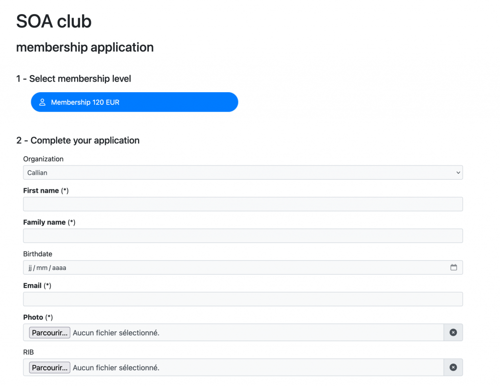Image resolution: width=500 pixels, height=386 pixels.
Task: Click Parcourir to choose a Photo file
Action: click(x=49, y=332)
